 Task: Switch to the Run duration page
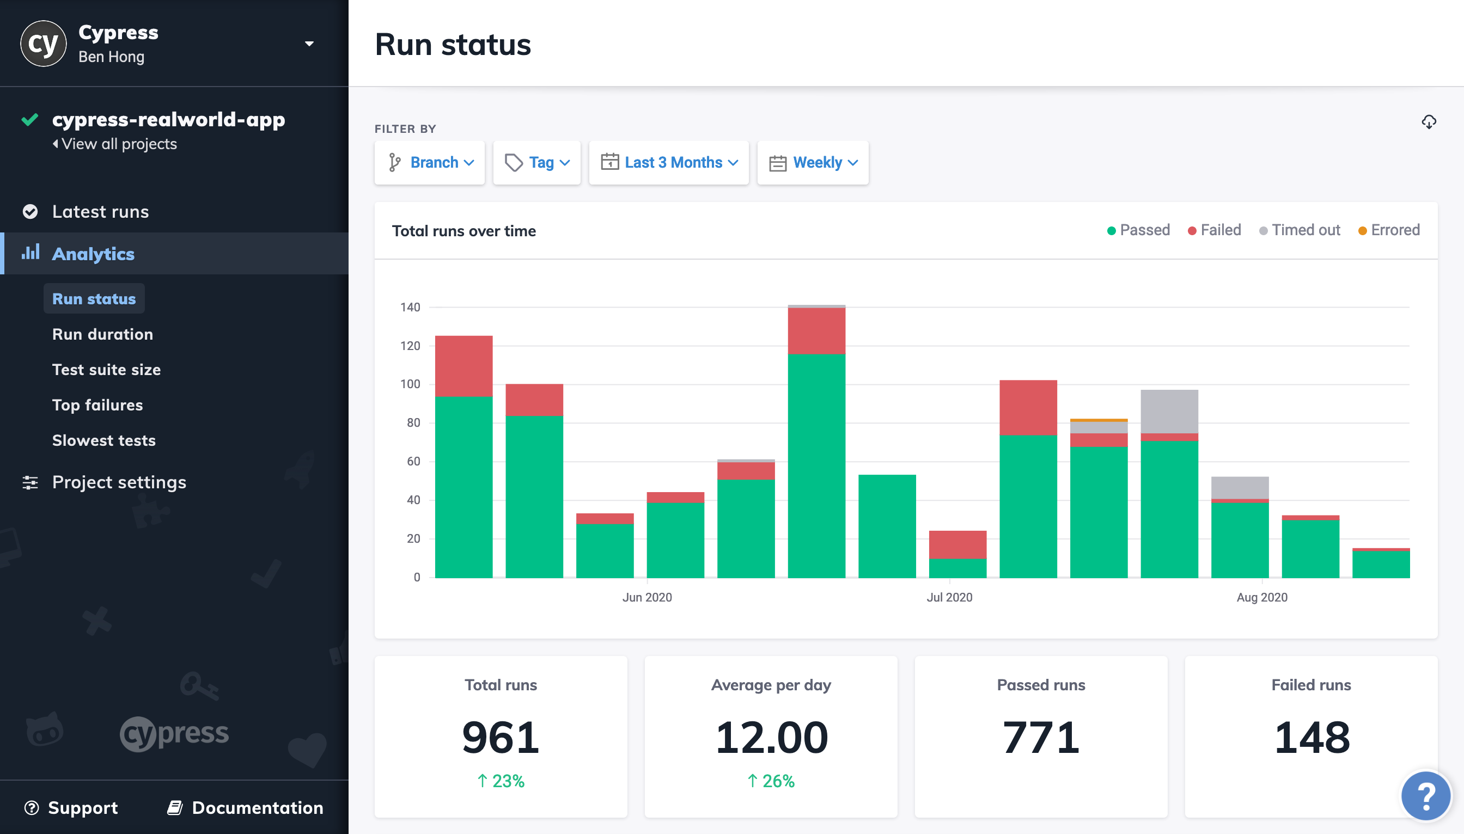pyautogui.click(x=102, y=334)
